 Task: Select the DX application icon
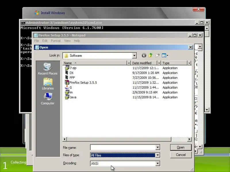(67, 73)
